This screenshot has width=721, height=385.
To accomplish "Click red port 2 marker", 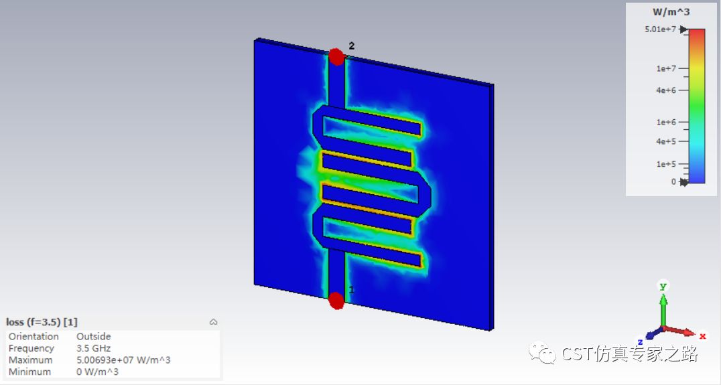I will pyautogui.click(x=336, y=57).
